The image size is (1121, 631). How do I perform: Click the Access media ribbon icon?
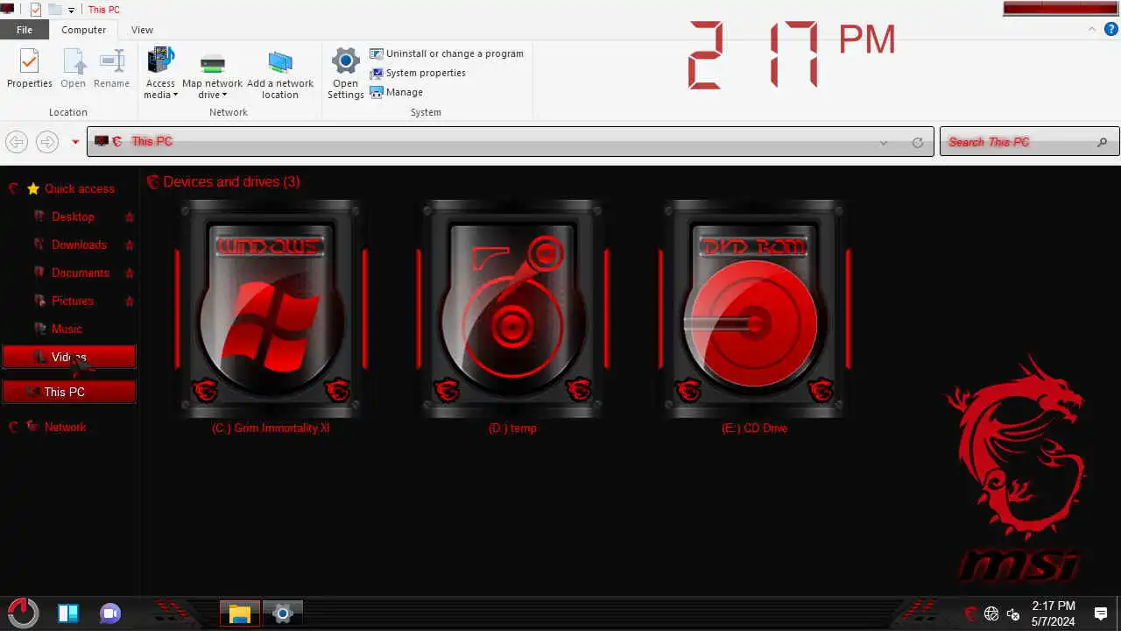click(160, 61)
